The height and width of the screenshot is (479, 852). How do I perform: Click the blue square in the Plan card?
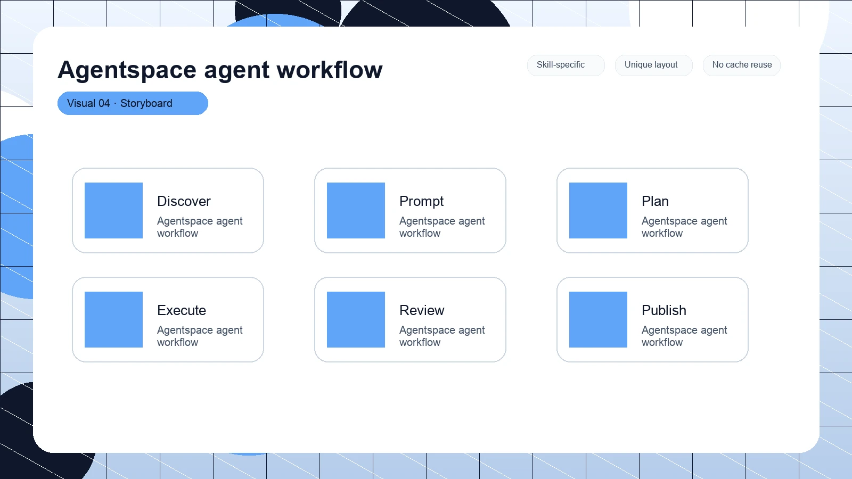598,210
